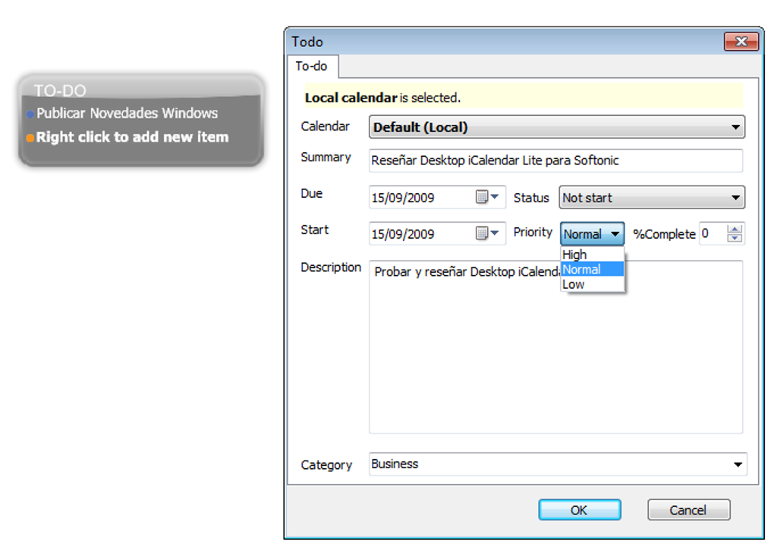Decrease %Complete with the down arrow
This screenshot has height=550, width=774.
[735, 238]
